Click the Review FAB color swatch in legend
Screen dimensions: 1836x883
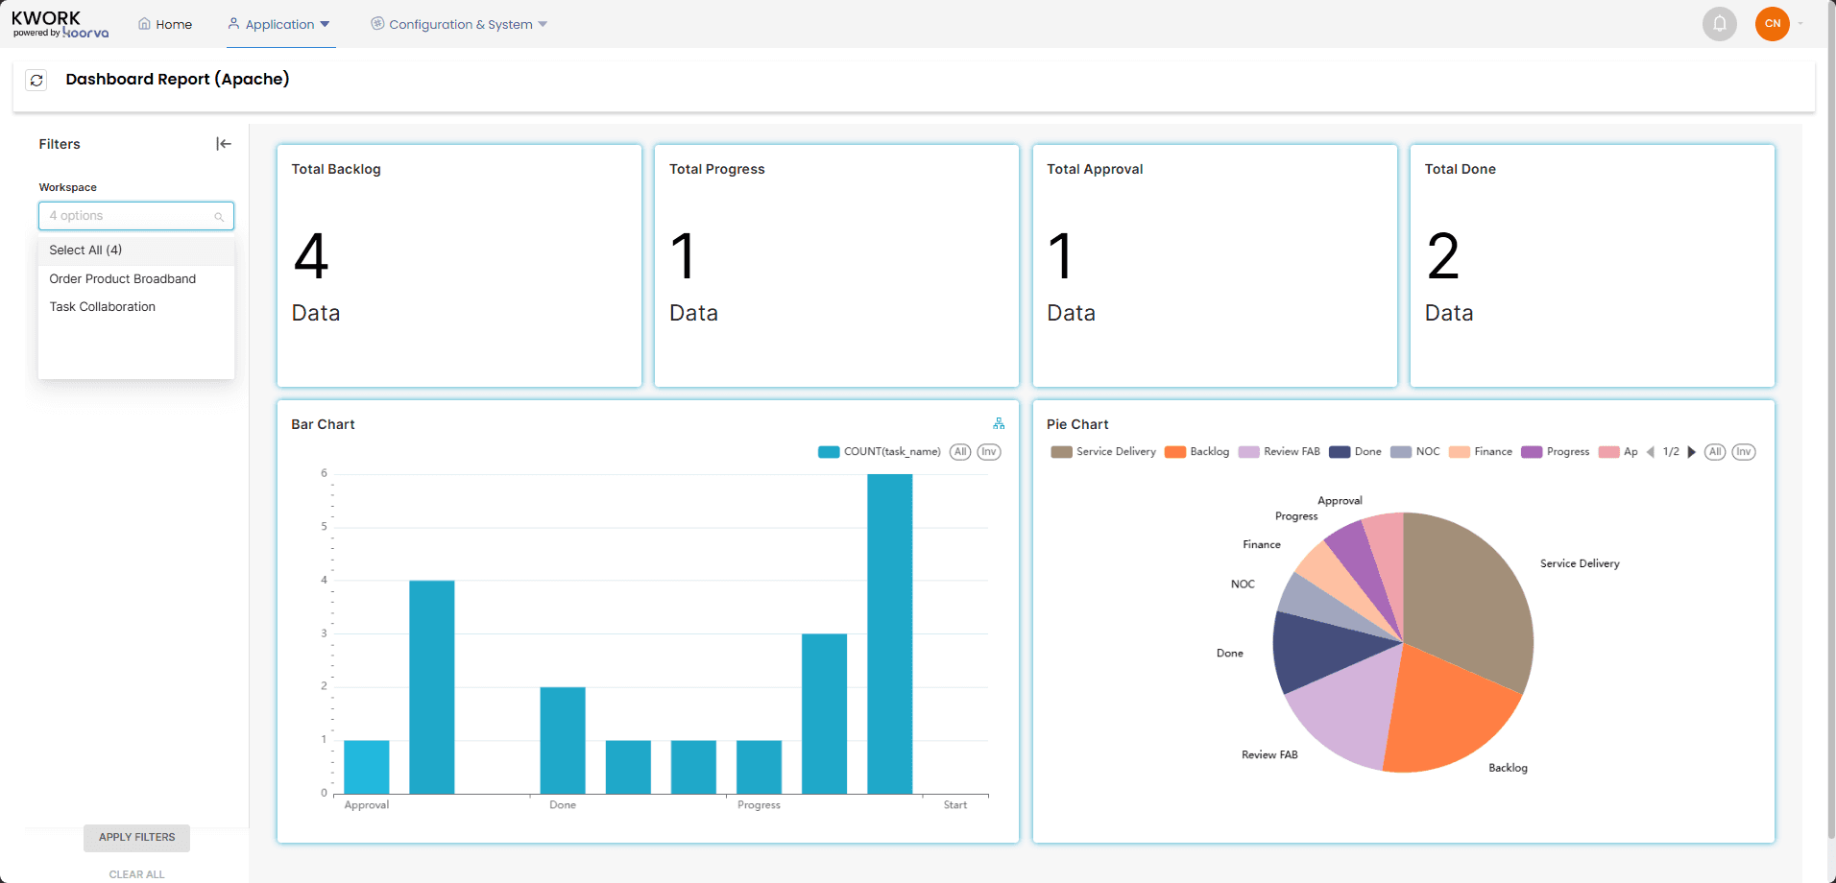[x=1248, y=452]
